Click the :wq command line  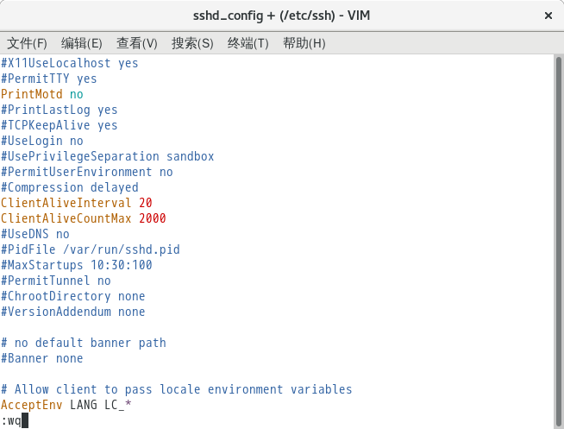[12, 420]
